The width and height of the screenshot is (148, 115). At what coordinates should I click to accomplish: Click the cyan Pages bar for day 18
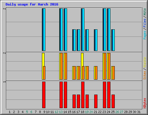83,30
